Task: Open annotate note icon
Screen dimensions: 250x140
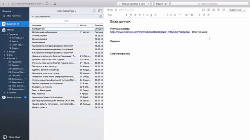Action: pyautogui.click(x=213, y=10)
